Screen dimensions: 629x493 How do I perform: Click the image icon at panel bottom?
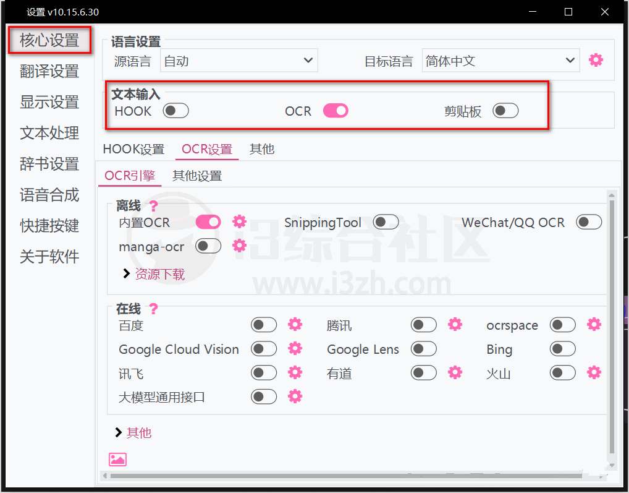(x=117, y=459)
